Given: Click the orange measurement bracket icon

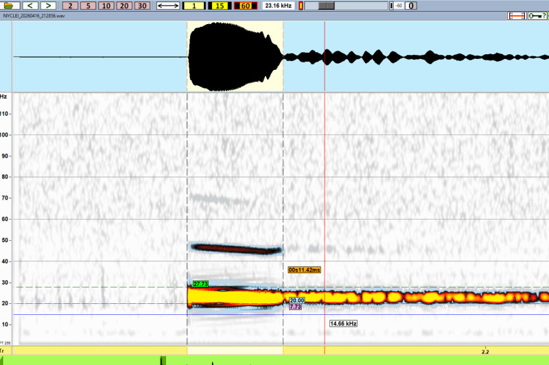Looking at the screenshot, I should pos(517,15).
